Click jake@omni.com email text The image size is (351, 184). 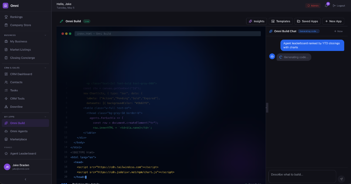(x=21, y=169)
